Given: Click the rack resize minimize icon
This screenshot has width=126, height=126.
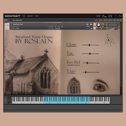Looking at the screenshot, I should tap(121, 20).
